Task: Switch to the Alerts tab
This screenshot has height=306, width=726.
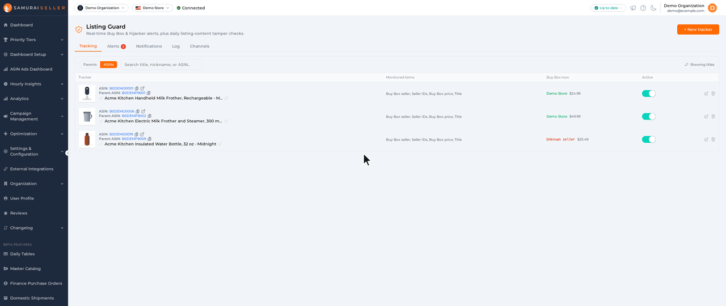Action: click(116, 46)
